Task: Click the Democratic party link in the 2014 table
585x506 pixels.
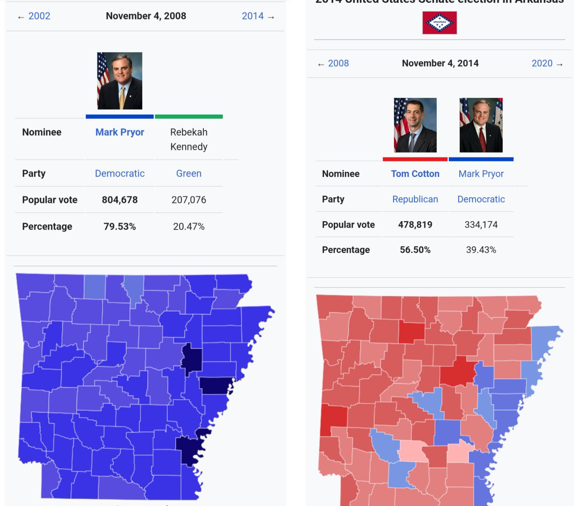Action: point(481,199)
